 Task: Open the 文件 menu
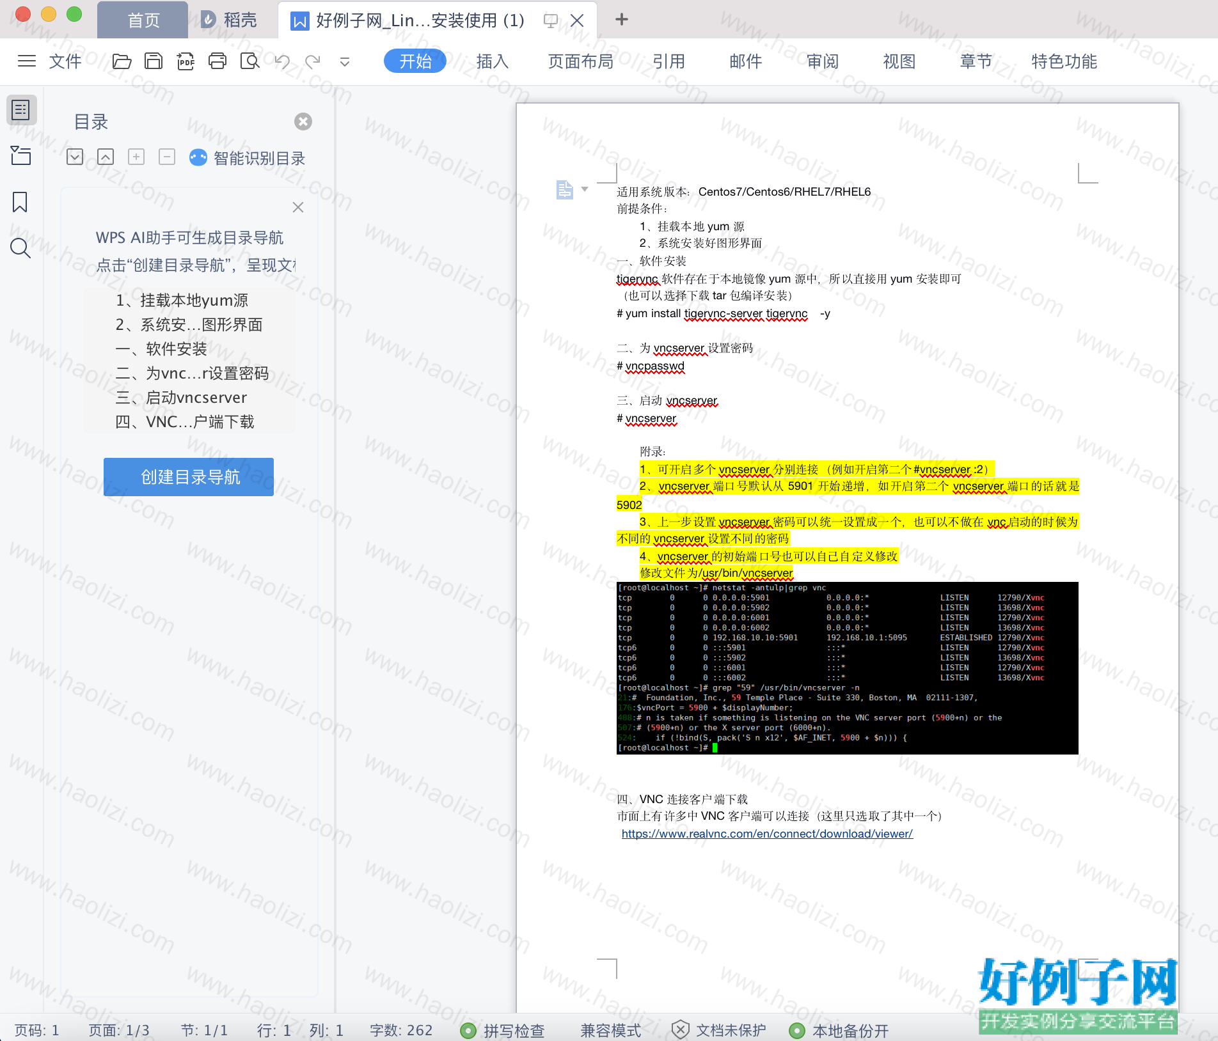[x=65, y=61]
